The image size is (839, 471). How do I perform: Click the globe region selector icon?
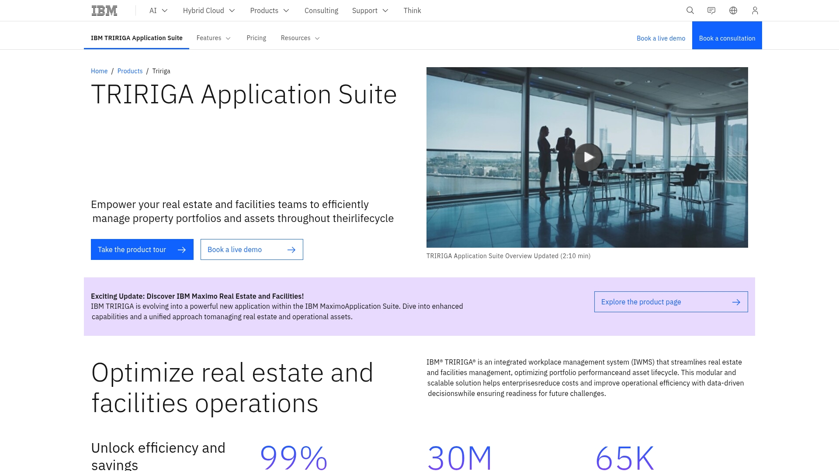click(733, 10)
